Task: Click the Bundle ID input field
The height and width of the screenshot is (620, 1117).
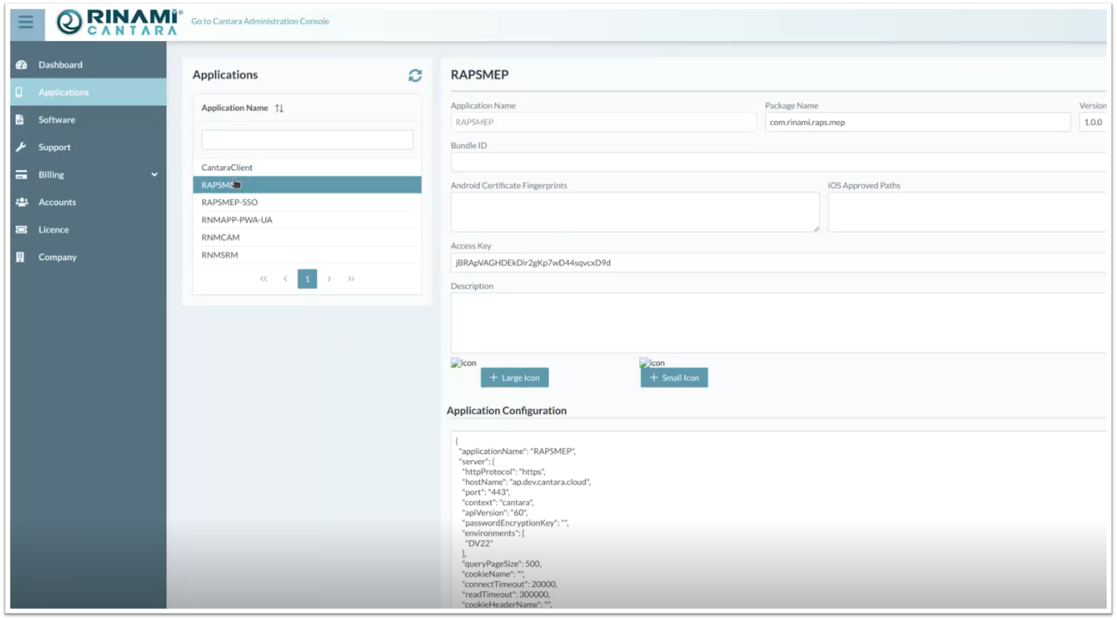Action: [x=778, y=162]
